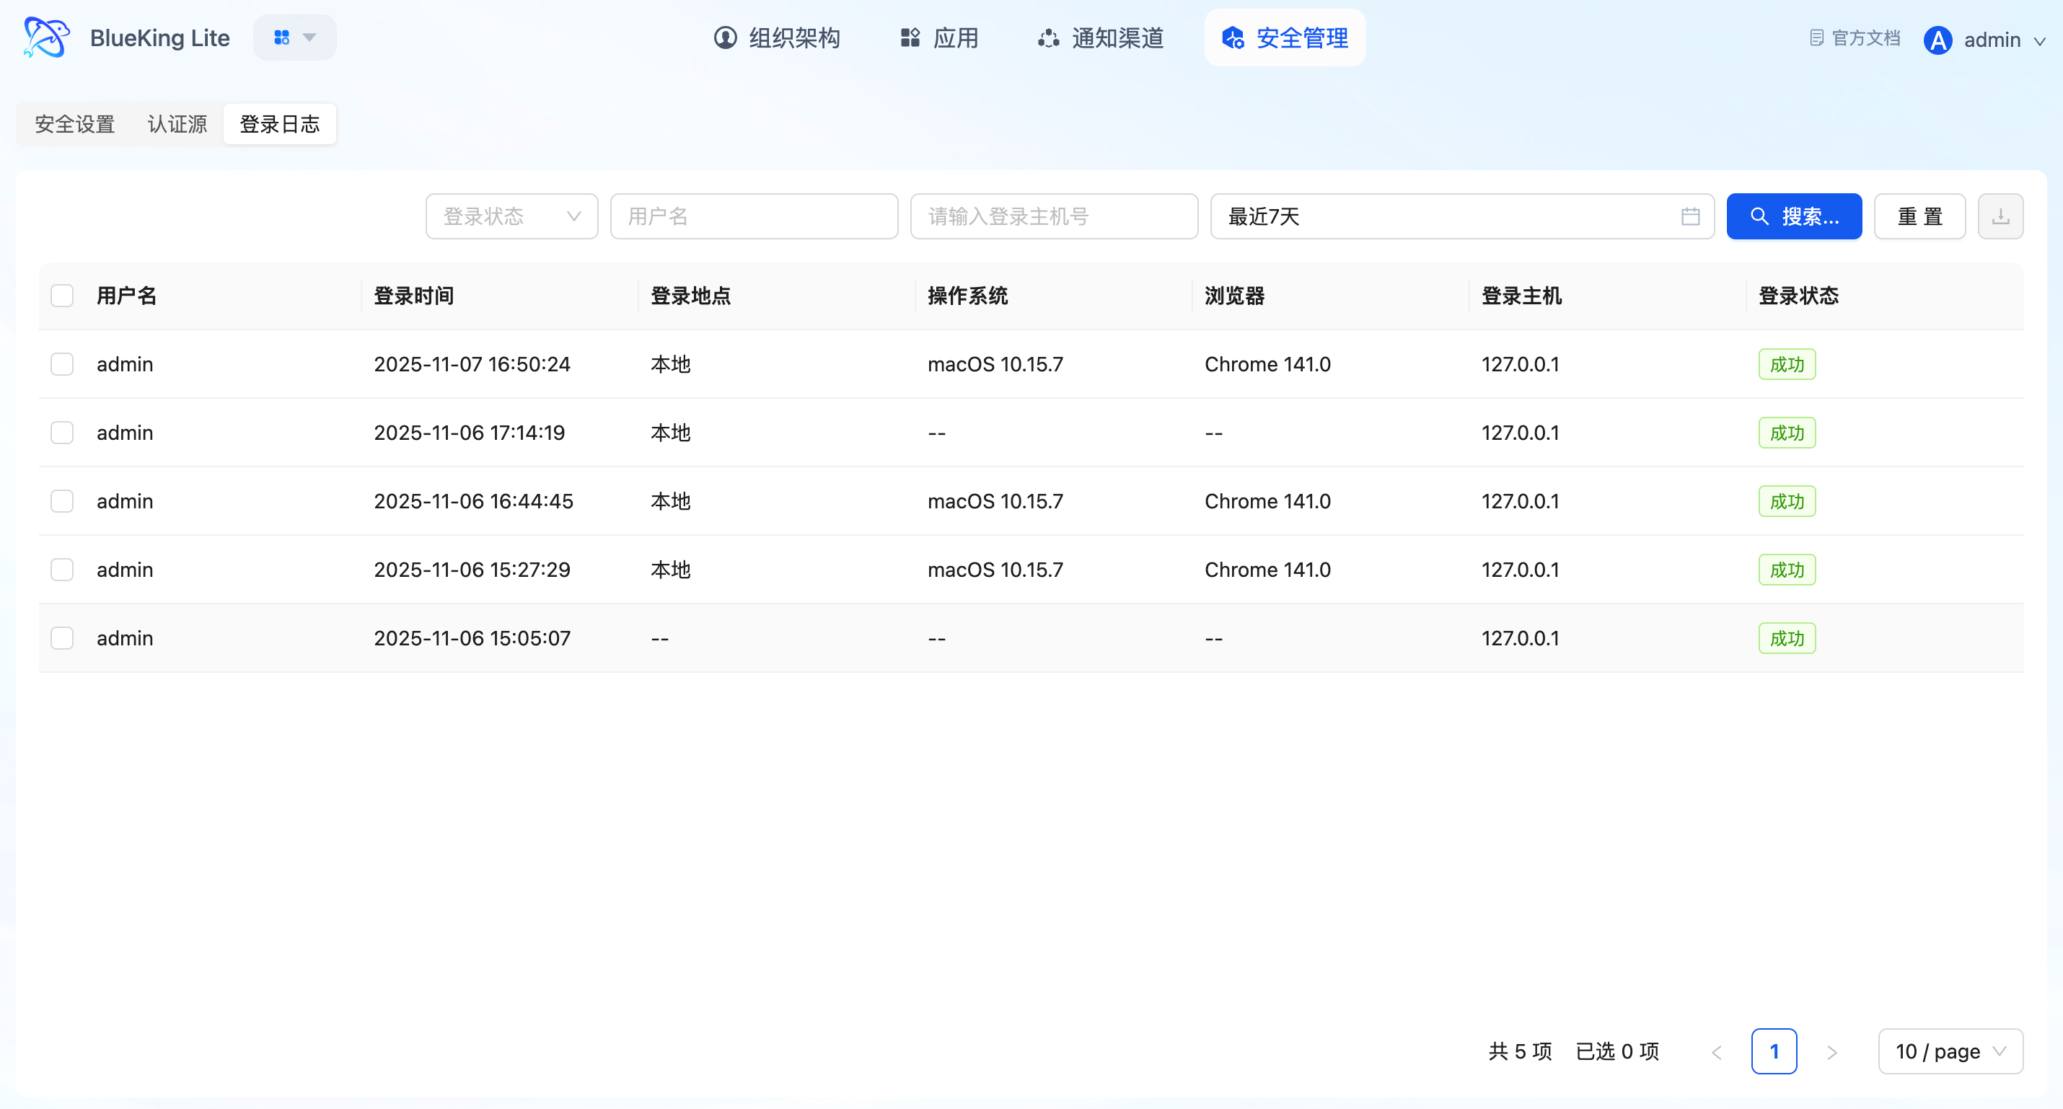Image resolution: width=2063 pixels, height=1109 pixels.
Task: Check the row for 2025-11-07 16:50:24 login
Action: coord(61,364)
